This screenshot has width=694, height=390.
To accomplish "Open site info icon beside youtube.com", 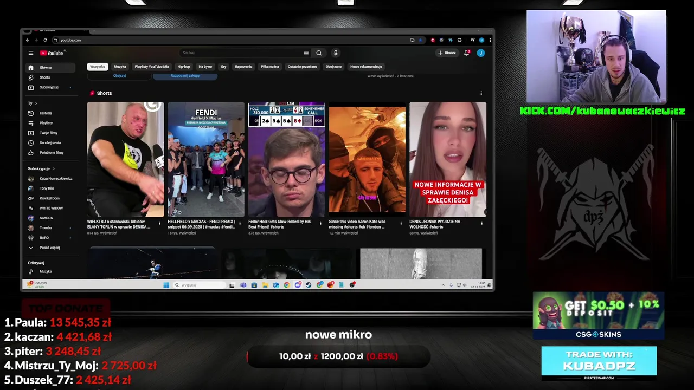I will tap(55, 40).
